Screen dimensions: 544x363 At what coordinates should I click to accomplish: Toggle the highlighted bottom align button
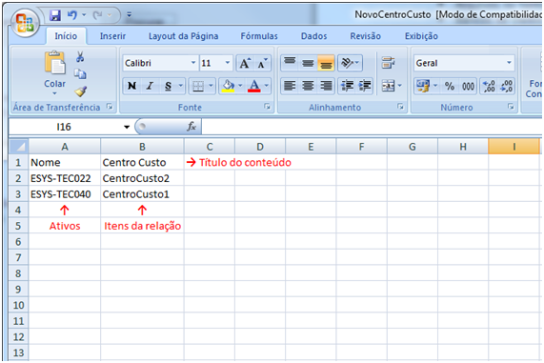coord(326,63)
